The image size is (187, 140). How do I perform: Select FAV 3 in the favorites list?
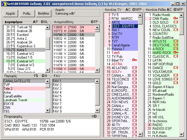[57, 88]
